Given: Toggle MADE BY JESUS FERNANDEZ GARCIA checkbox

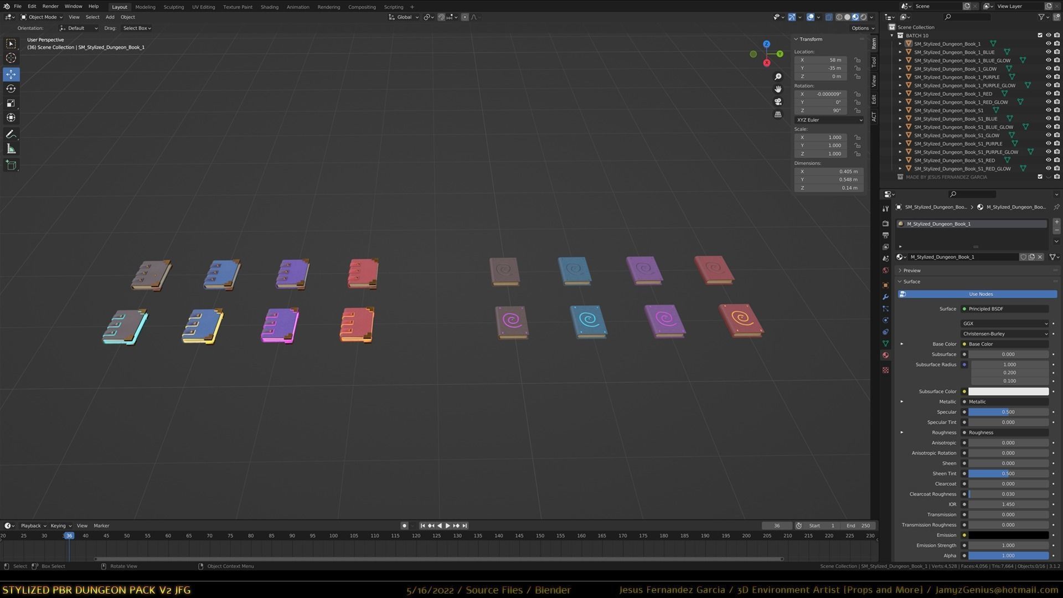Looking at the screenshot, I should [1040, 177].
